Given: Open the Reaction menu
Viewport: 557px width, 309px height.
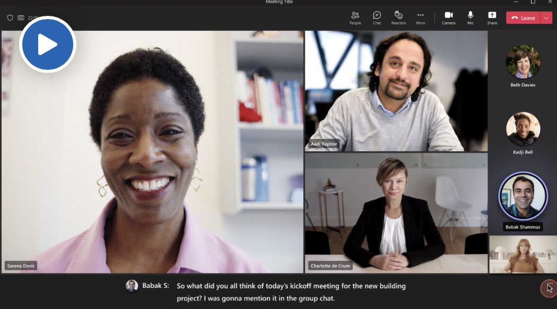Looking at the screenshot, I should [x=398, y=18].
